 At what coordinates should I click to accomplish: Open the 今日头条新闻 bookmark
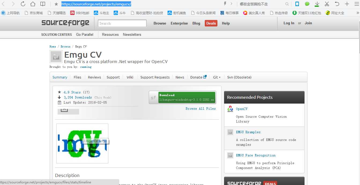pyautogui.click(x=203, y=13)
